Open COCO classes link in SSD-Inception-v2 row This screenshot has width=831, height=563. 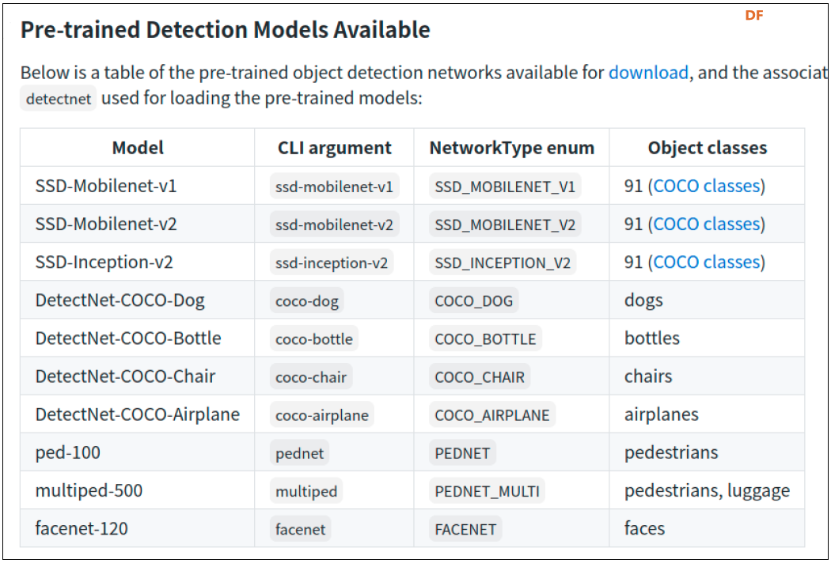click(707, 263)
